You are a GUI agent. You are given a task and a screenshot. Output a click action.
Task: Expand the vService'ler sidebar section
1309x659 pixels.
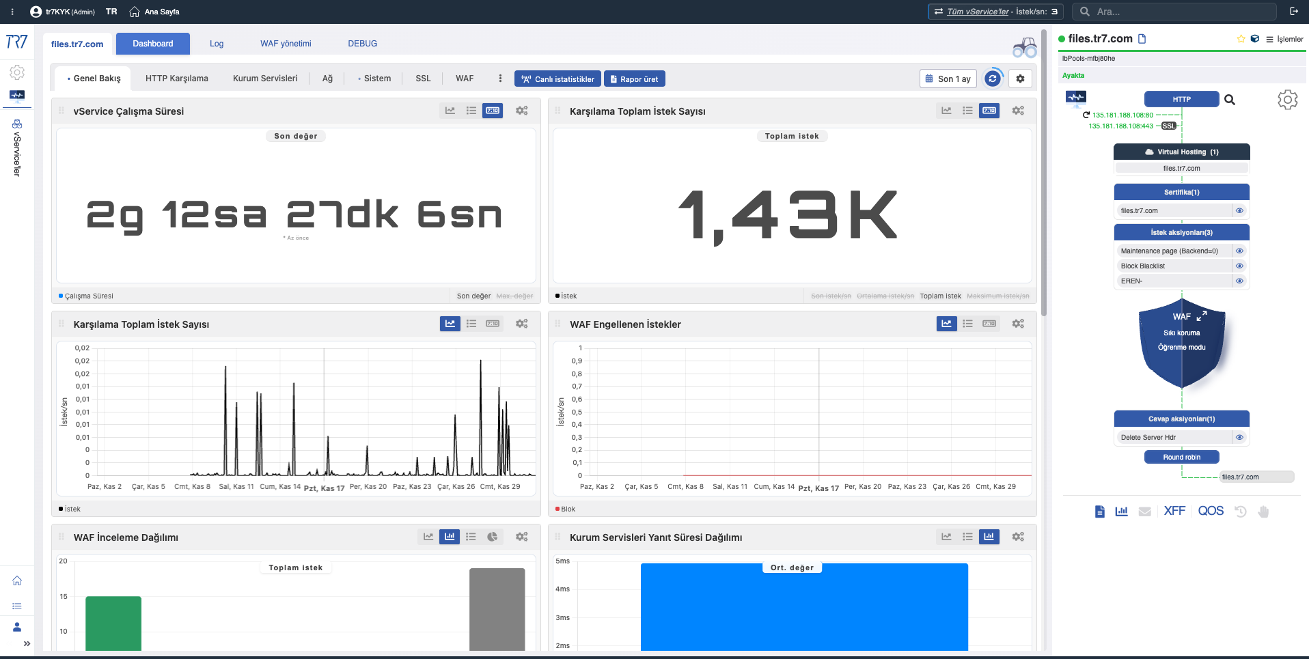click(x=17, y=148)
